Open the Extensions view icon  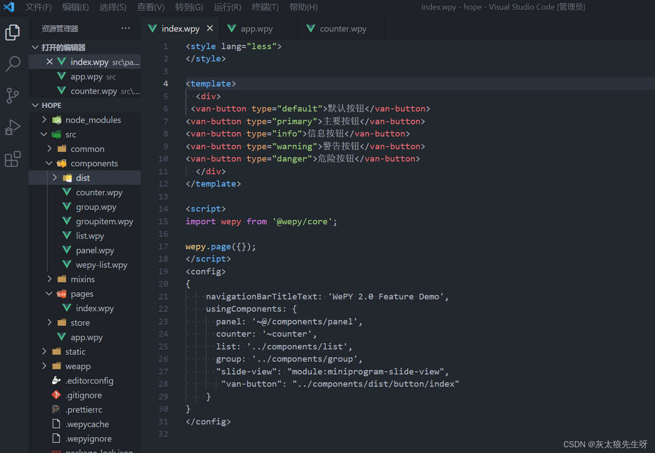coord(12,159)
